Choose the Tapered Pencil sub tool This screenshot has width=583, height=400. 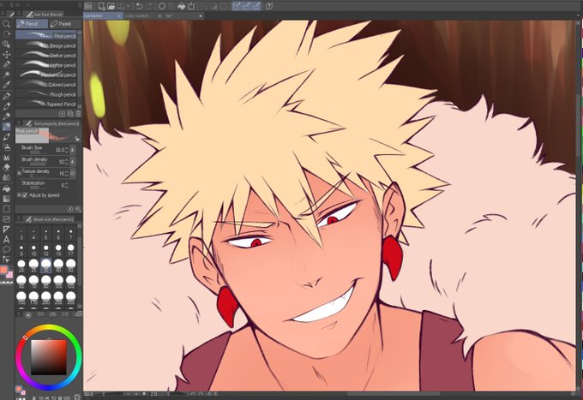46,104
